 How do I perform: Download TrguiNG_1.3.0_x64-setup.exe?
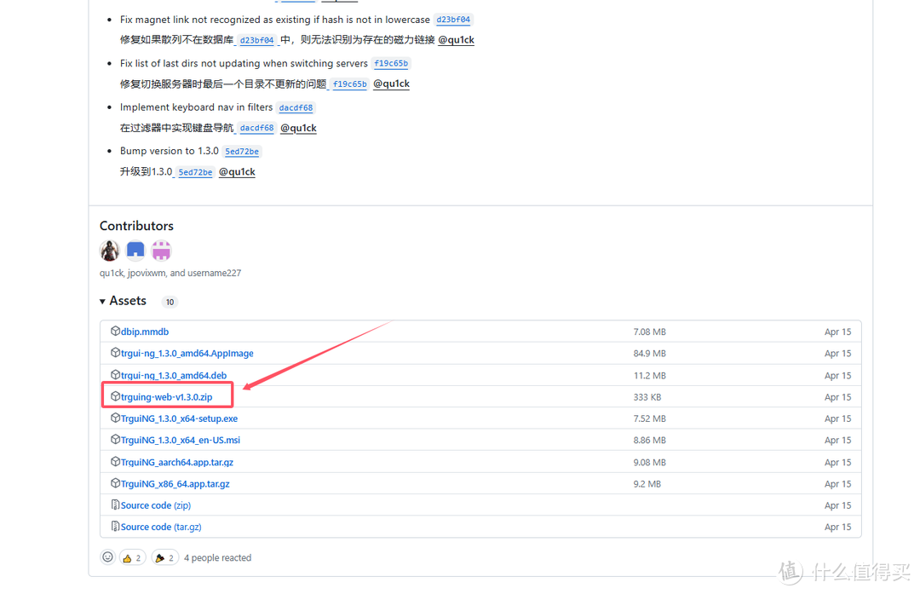tap(179, 418)
